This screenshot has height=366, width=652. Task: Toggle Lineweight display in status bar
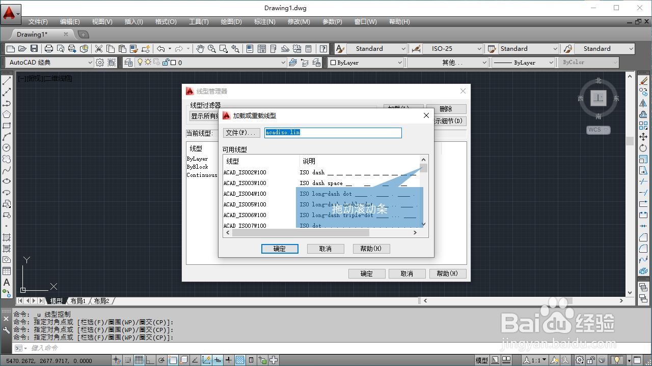click(229, 360)
